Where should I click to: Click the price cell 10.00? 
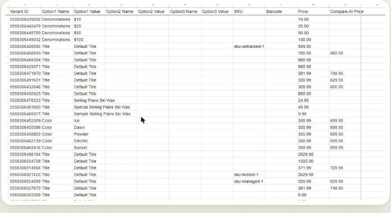(313, 19)
